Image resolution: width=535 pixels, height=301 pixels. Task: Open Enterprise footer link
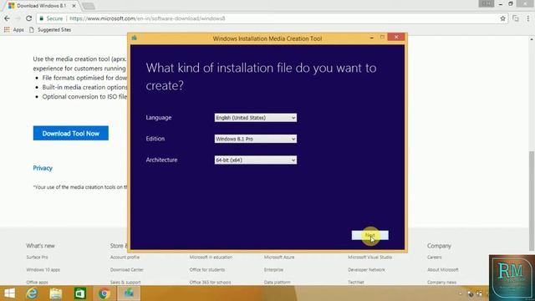tap(273, 269)
